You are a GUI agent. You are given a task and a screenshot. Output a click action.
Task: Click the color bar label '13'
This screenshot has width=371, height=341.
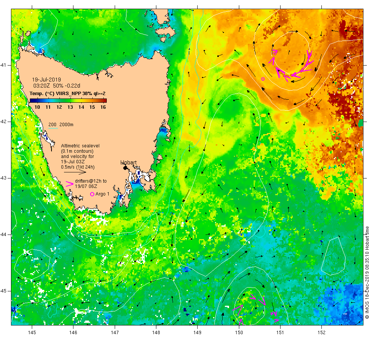coord(70,107)
